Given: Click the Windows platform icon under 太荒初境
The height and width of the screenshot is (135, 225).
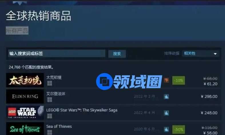Looking at the screenshot, I should (x=50, y=83).
